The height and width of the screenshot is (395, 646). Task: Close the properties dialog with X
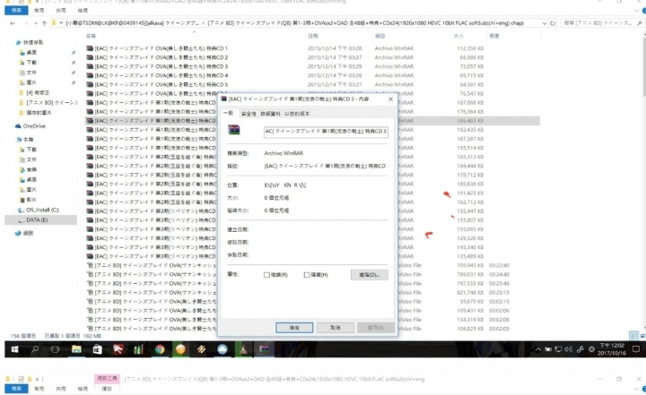[390, 99]
